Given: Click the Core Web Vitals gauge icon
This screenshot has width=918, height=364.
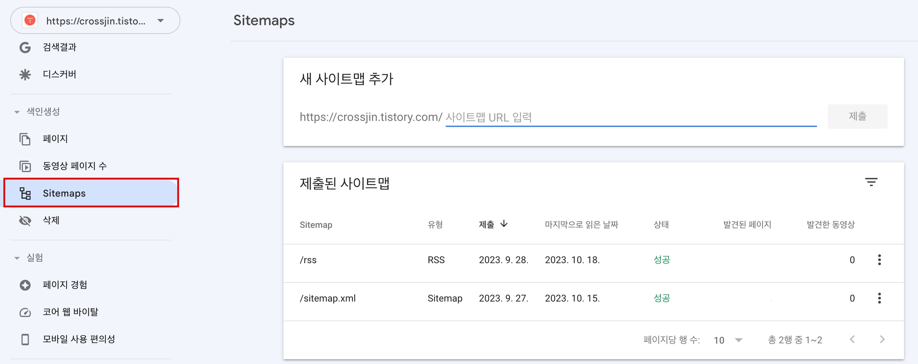Looking at the screenshot, I should pyautogui.click(x=25, y=312).
